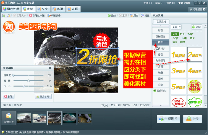The height and width of the screenshot is (135, 208).
Task: Click the 删除 delete button
Action: coord(9,96)
